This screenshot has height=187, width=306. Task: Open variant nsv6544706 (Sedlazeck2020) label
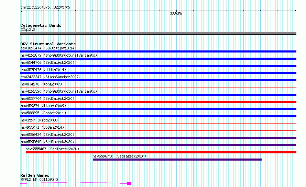click(47, 62)
